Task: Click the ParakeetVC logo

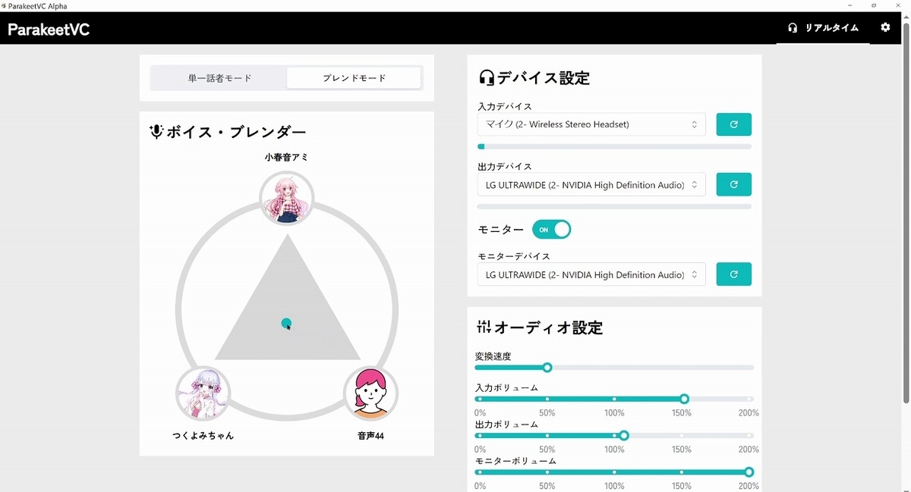Action: point(49,30)
